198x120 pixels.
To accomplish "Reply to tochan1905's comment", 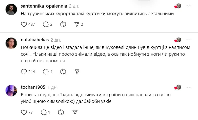I will 44,112.
